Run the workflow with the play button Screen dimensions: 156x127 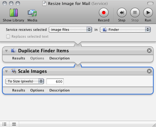pyautogui.click(x=148, y=13)
